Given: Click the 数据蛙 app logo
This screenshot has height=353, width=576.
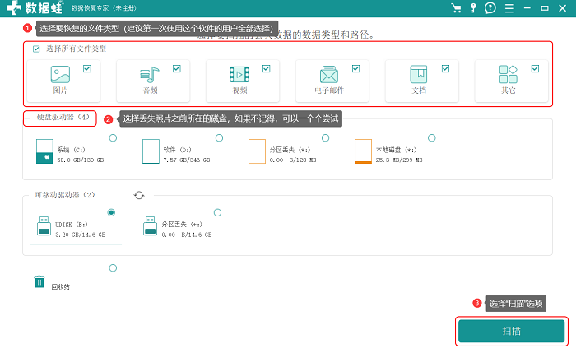Looking at the screenshot, I should [35, 7].
